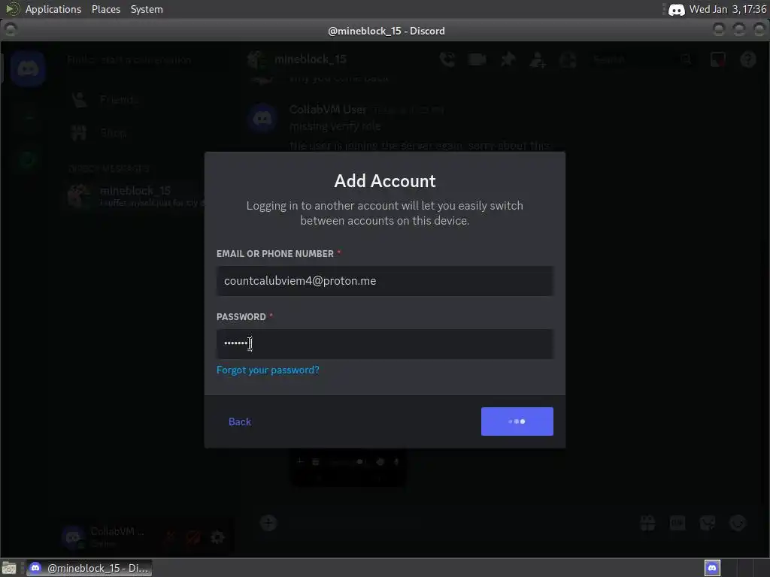The height and width of the screenshot is (577, 770).
Task: Start a voice call with mineblock_15
Action: coord(447,60)
